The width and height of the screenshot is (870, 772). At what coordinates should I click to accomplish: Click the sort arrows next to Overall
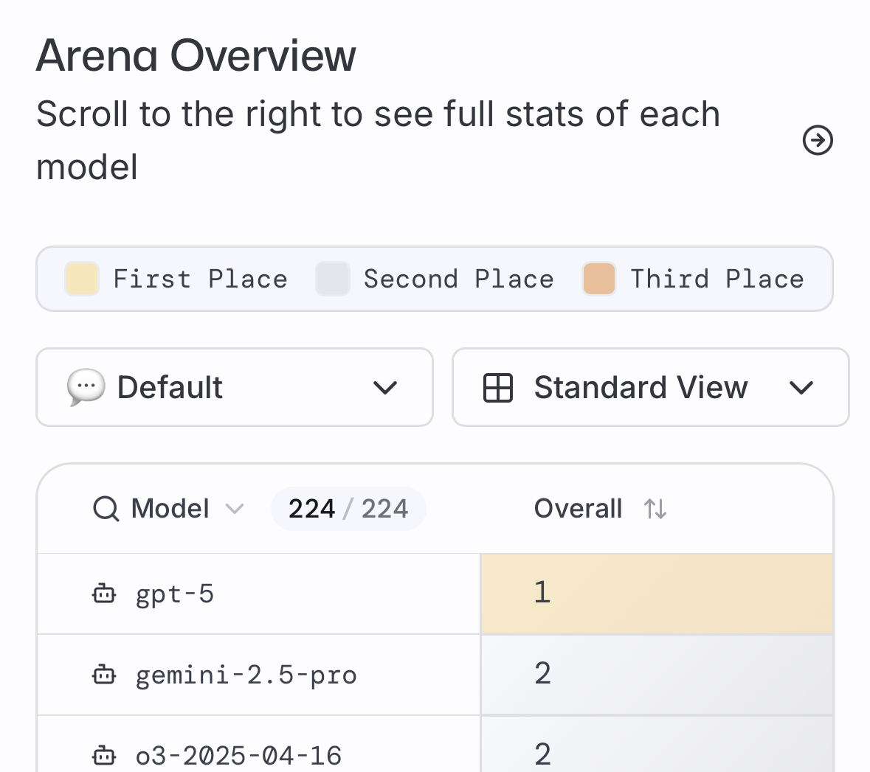(x=655, y=509)
